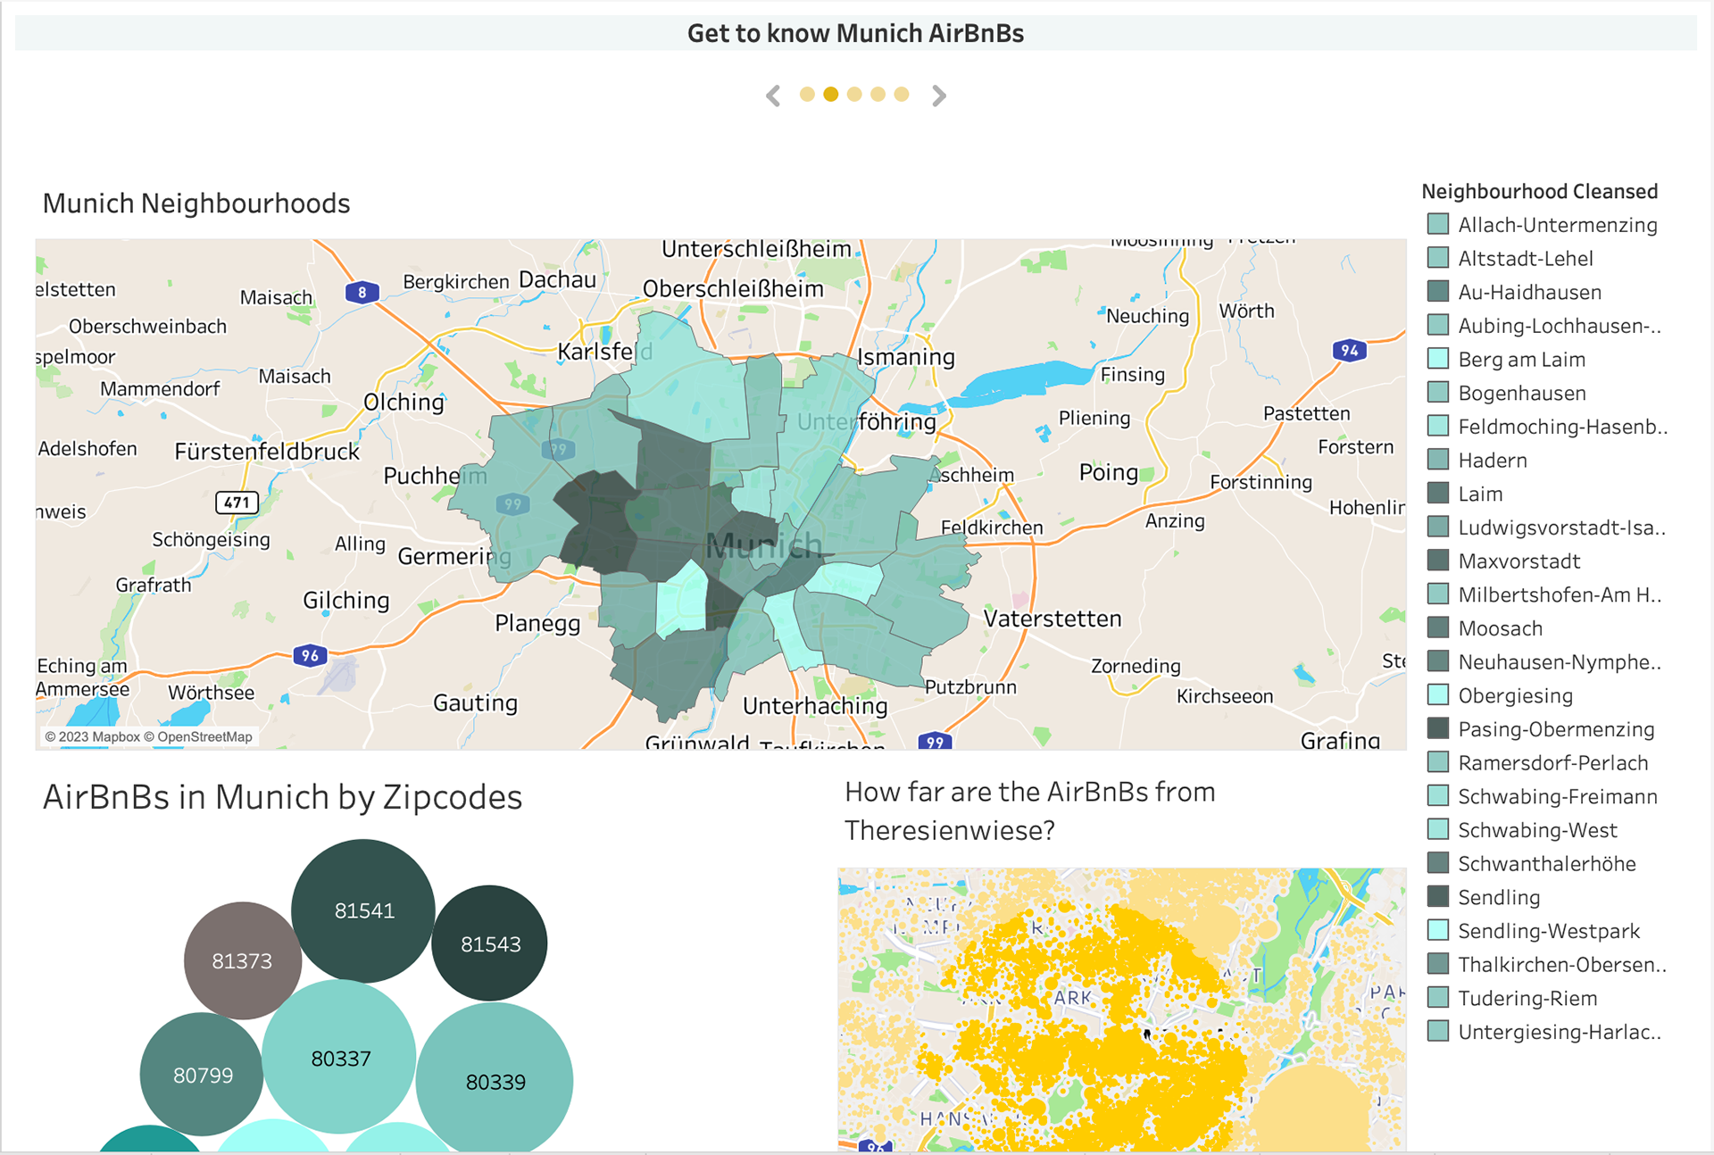Click the Vaterstetten map label

click(x=1052, y=618)
